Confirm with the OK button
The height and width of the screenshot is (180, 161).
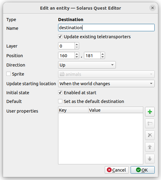pos(143,170)
